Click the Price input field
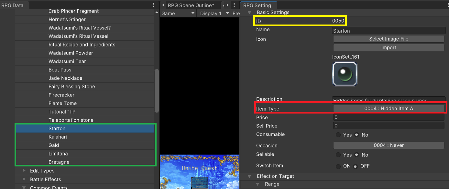 (x=389, y=117)
